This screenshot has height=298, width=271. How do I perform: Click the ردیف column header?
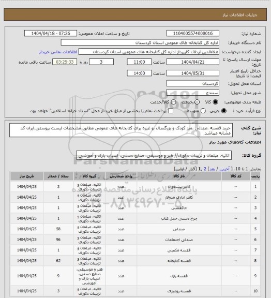tap(255, 176)
